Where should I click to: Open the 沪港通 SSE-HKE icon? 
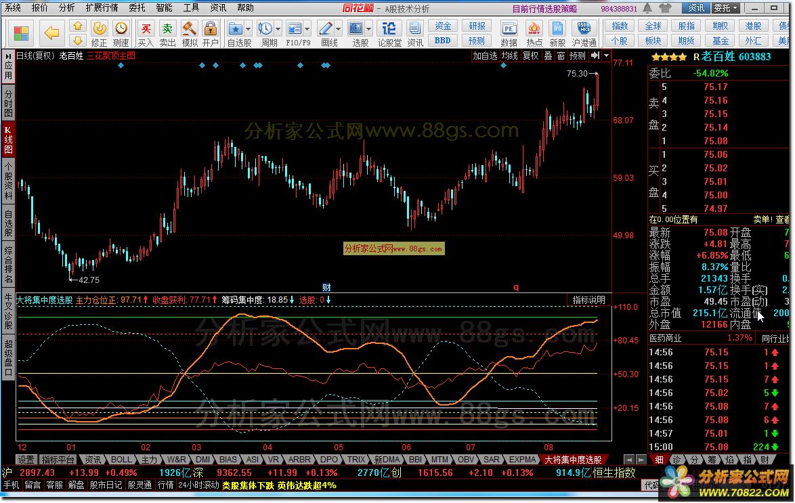click(584, 33)
